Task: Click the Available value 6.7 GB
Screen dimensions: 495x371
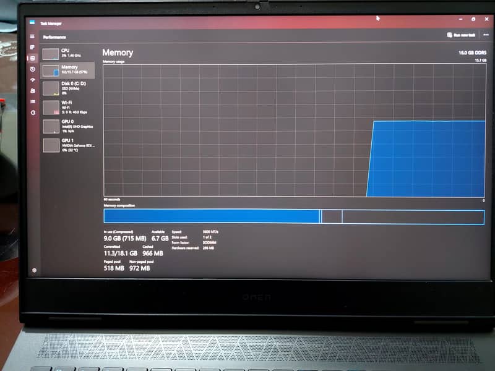Action: tap(160, 239)
